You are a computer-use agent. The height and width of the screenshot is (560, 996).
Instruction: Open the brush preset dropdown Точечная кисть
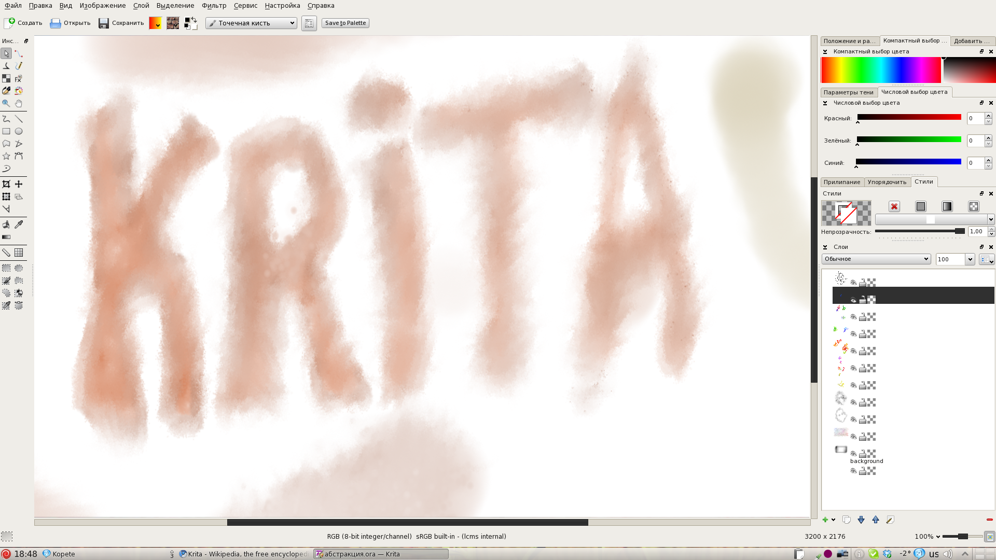[251, 23]
